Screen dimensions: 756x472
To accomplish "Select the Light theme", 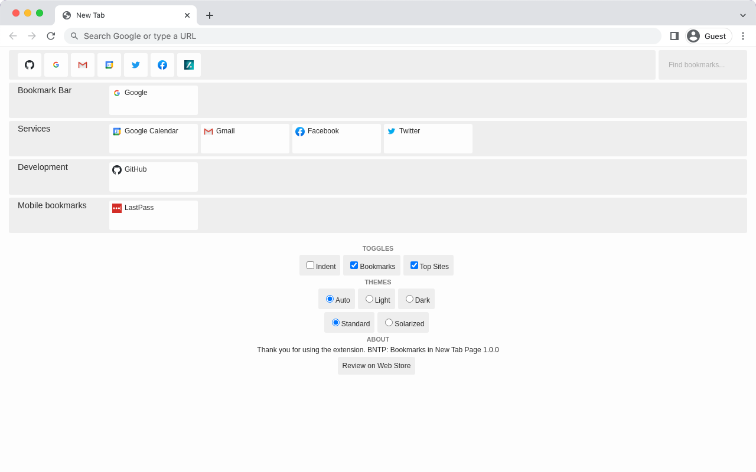I will click(x=369, y=299).
